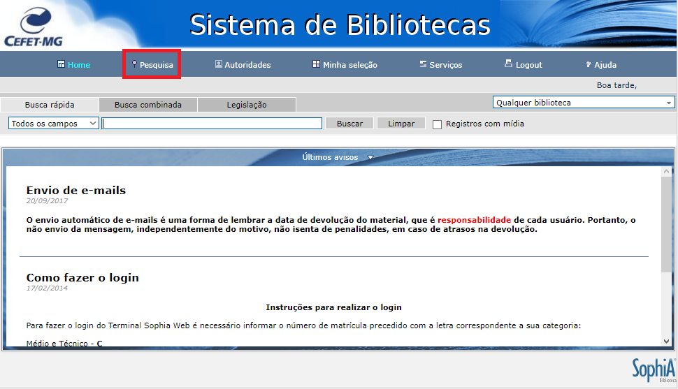Switch to the Legislação tab

pos(247,105)
